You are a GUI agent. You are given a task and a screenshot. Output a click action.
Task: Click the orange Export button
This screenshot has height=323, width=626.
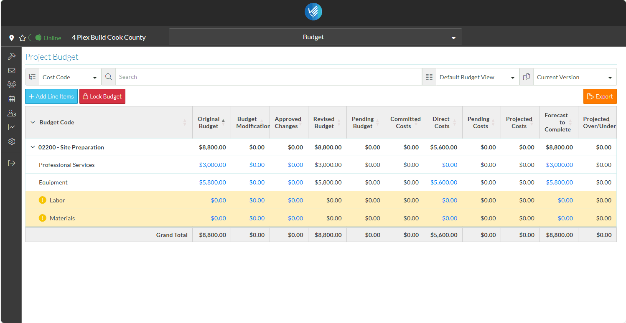tap(600, 96)
